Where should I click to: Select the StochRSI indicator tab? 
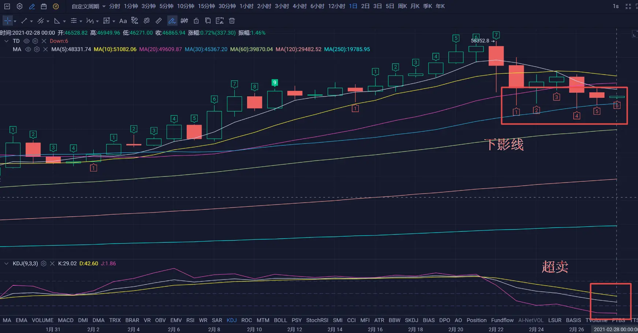[317, 320]
